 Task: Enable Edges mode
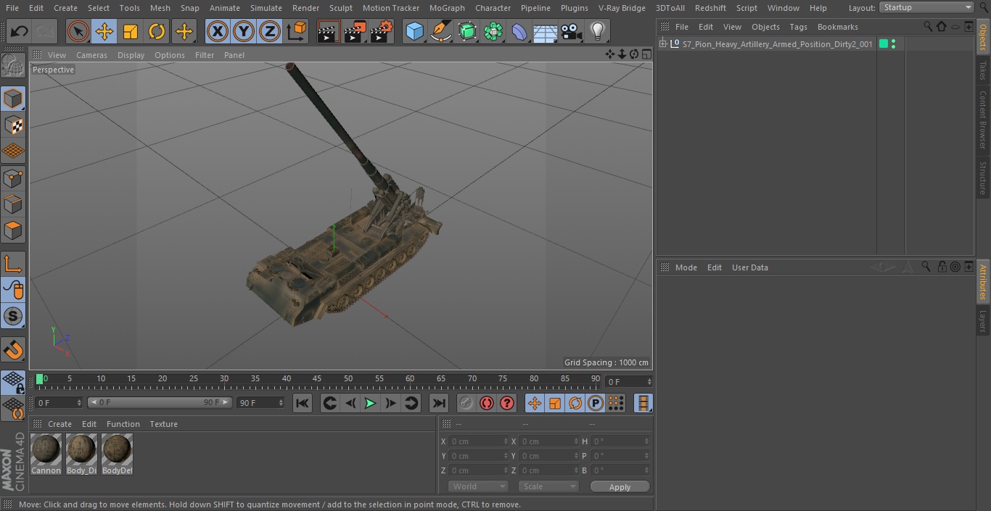pos(13,204)
